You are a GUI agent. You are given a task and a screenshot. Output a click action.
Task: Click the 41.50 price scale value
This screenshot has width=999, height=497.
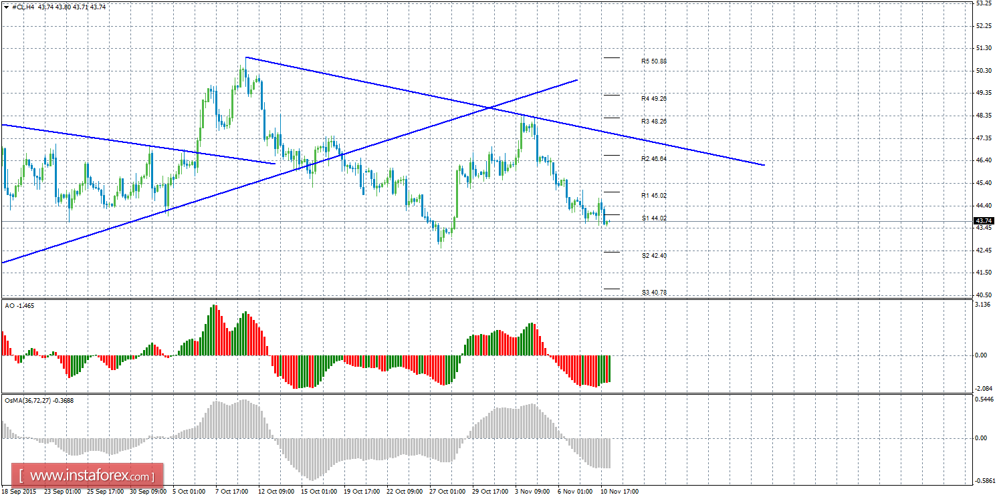pyautogui.click(x=984, y=273)
